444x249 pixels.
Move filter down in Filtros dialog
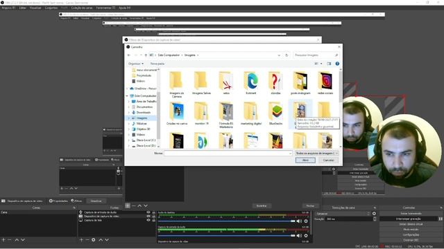click(146, 205)
